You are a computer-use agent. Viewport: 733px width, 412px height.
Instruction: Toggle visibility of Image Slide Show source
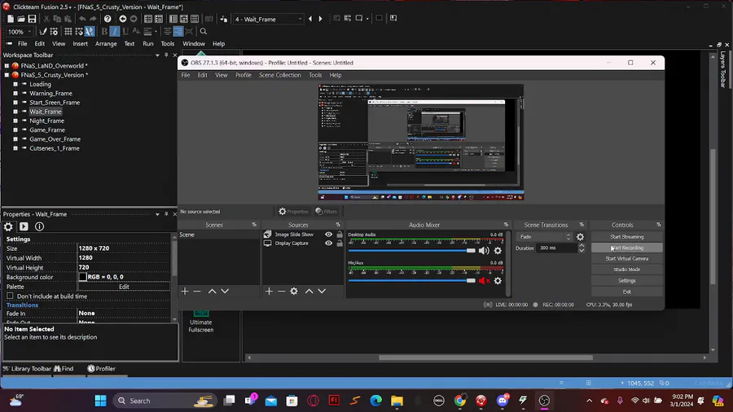click(x=329, y=234)
